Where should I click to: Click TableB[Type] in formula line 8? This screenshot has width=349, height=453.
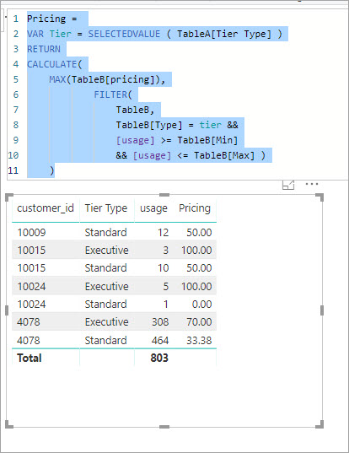[x=149, y=125]
